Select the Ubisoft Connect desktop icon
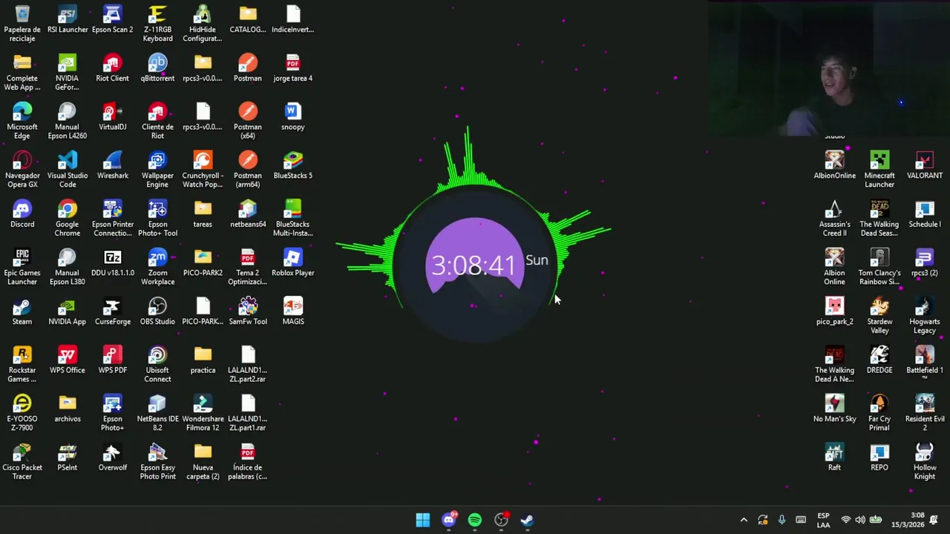950x534 pixels. click(x=157, y=365)
